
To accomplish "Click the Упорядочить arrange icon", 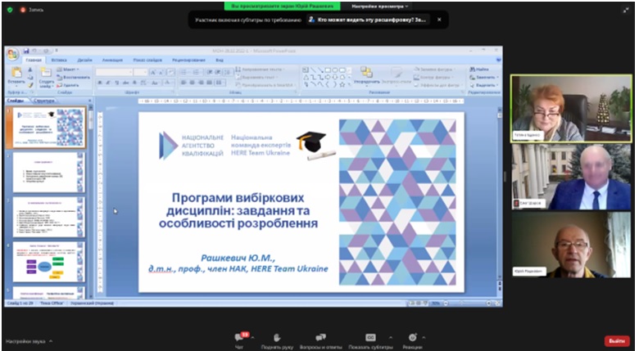I will coord(366,73).
